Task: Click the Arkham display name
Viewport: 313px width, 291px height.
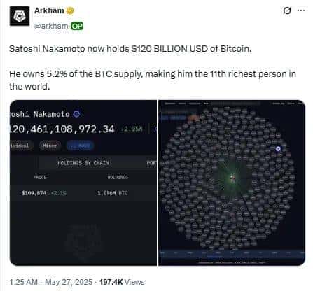Action: tap(49, 10)
